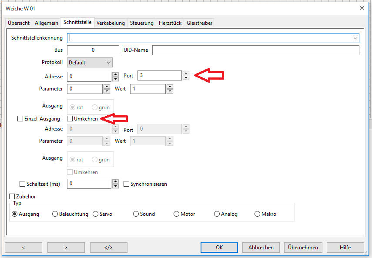
Task: Click the next '>' navigation button
Action: coord(66,248)
